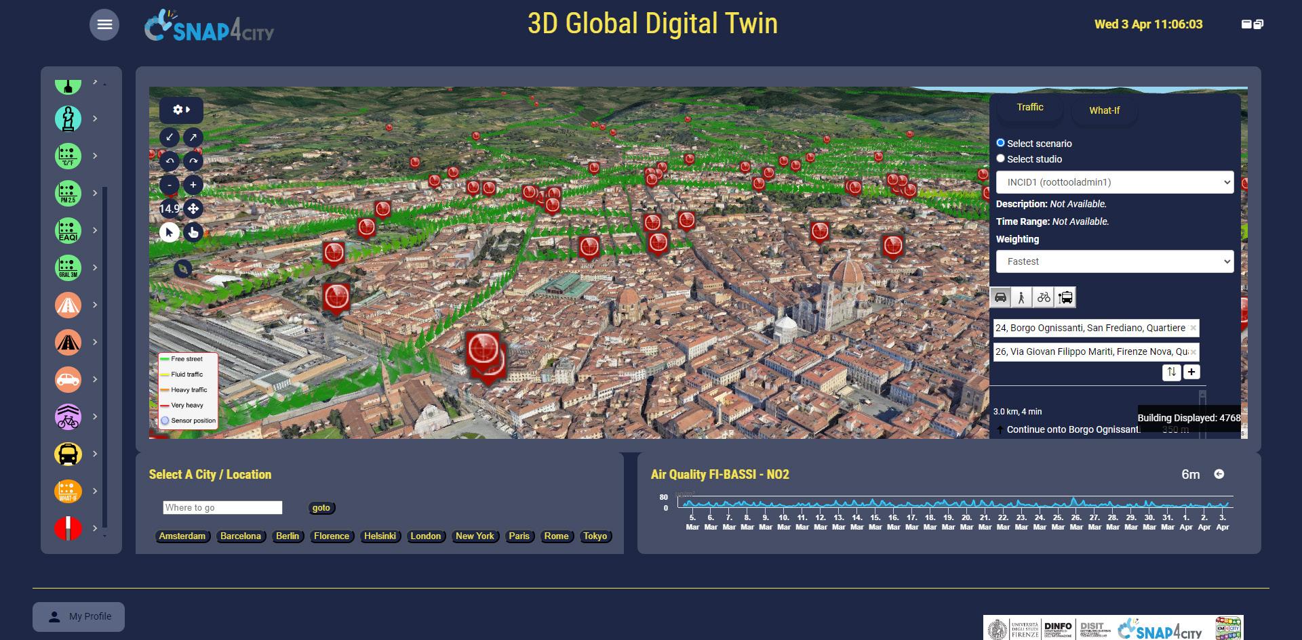Clear the Via Giovan Filippo Mariti field

point(1193,351)
